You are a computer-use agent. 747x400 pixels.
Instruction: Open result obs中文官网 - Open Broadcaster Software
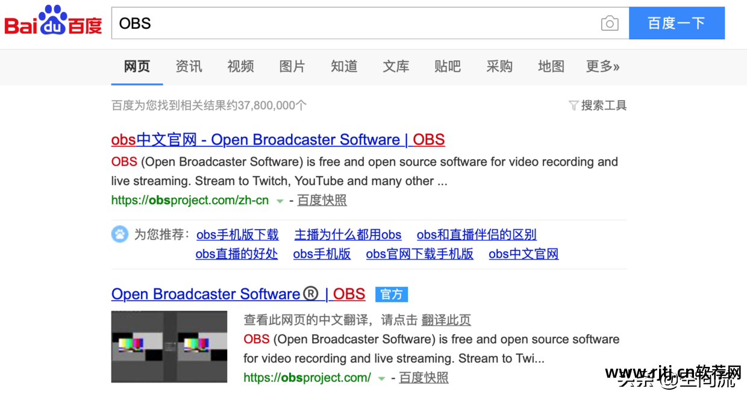[x=278, y=140]
